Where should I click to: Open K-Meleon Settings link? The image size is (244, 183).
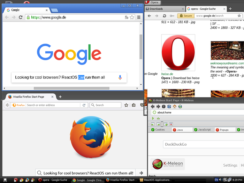(230, 165)
